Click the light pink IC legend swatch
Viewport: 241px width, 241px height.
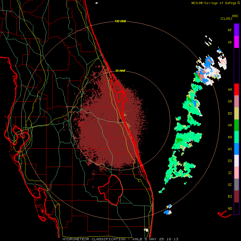(236, 173)
